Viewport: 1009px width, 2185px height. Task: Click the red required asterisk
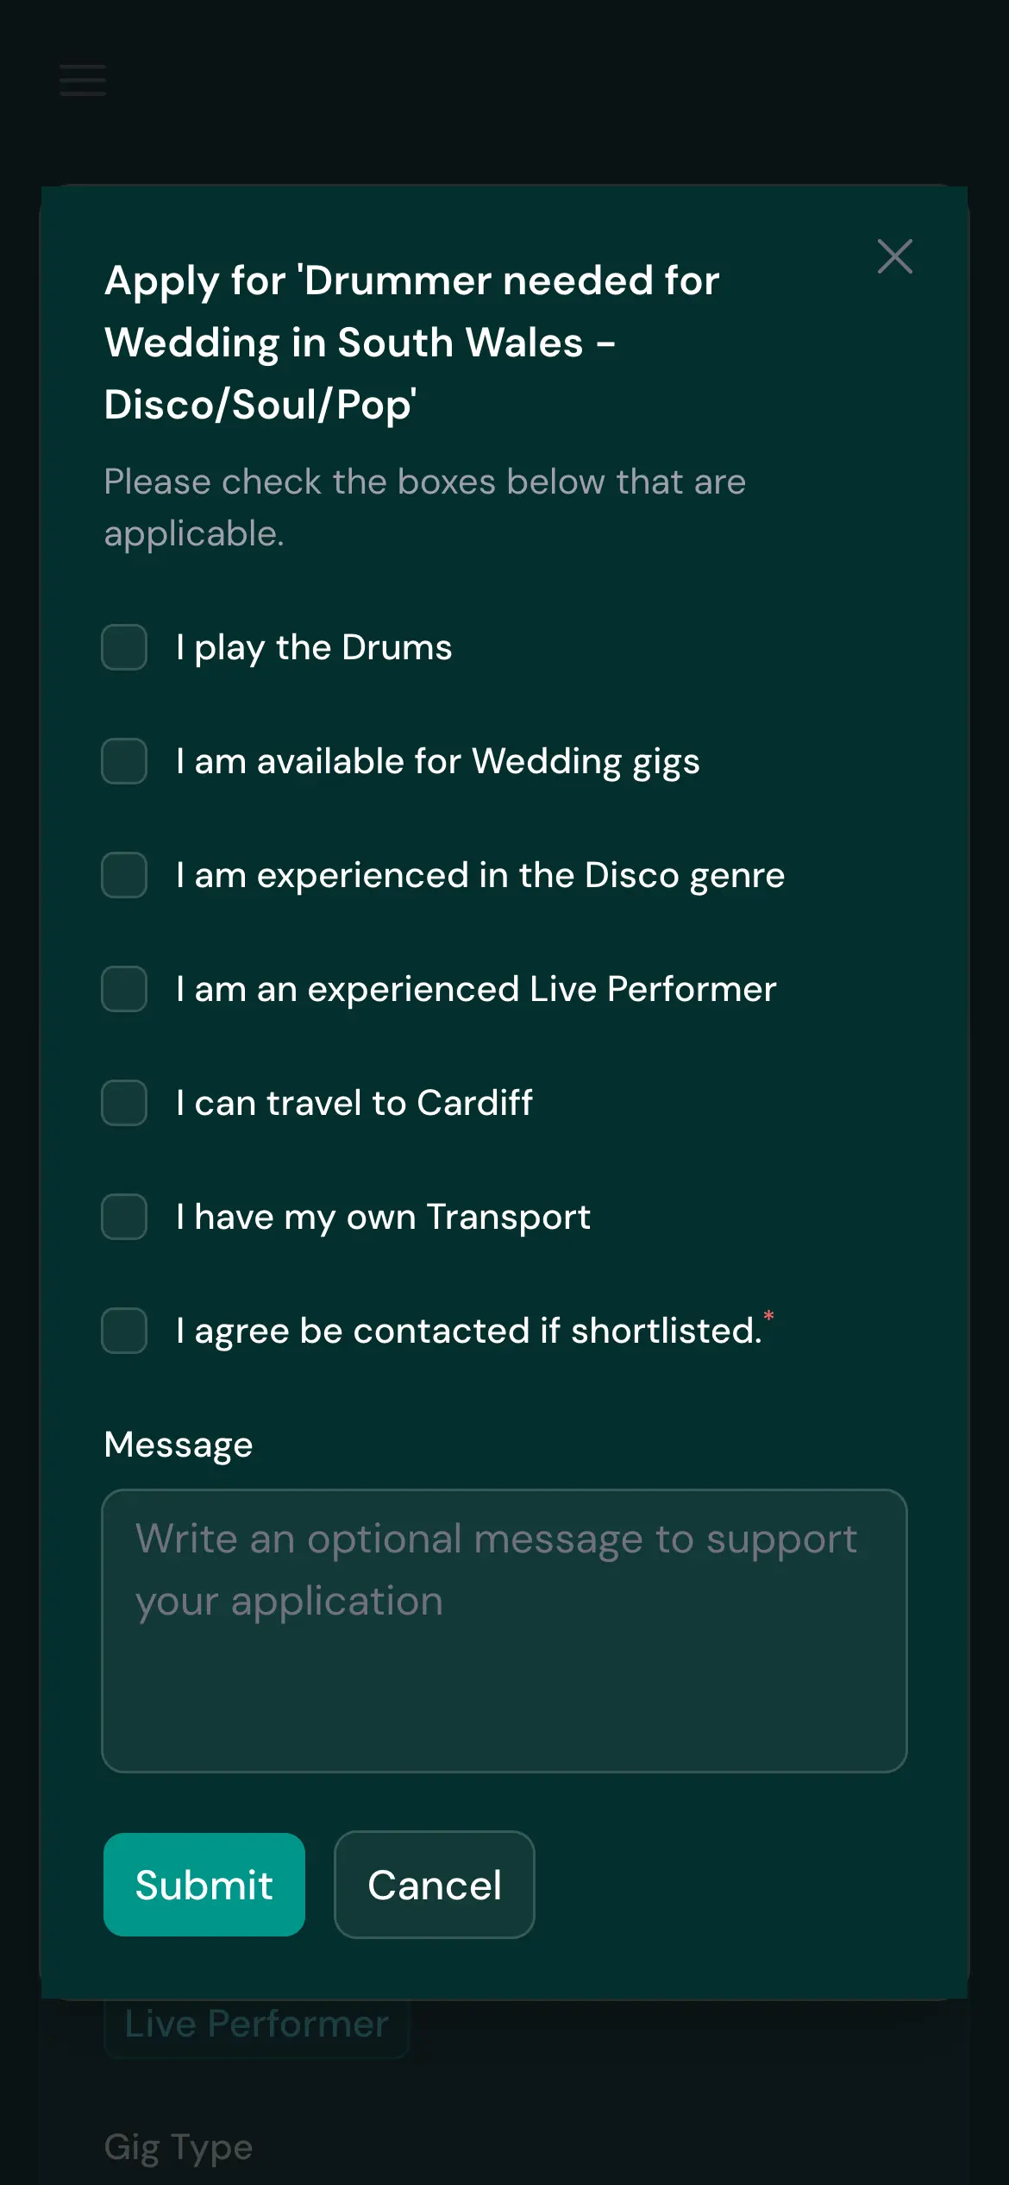pyautogui.click(x=768, y=1316)
